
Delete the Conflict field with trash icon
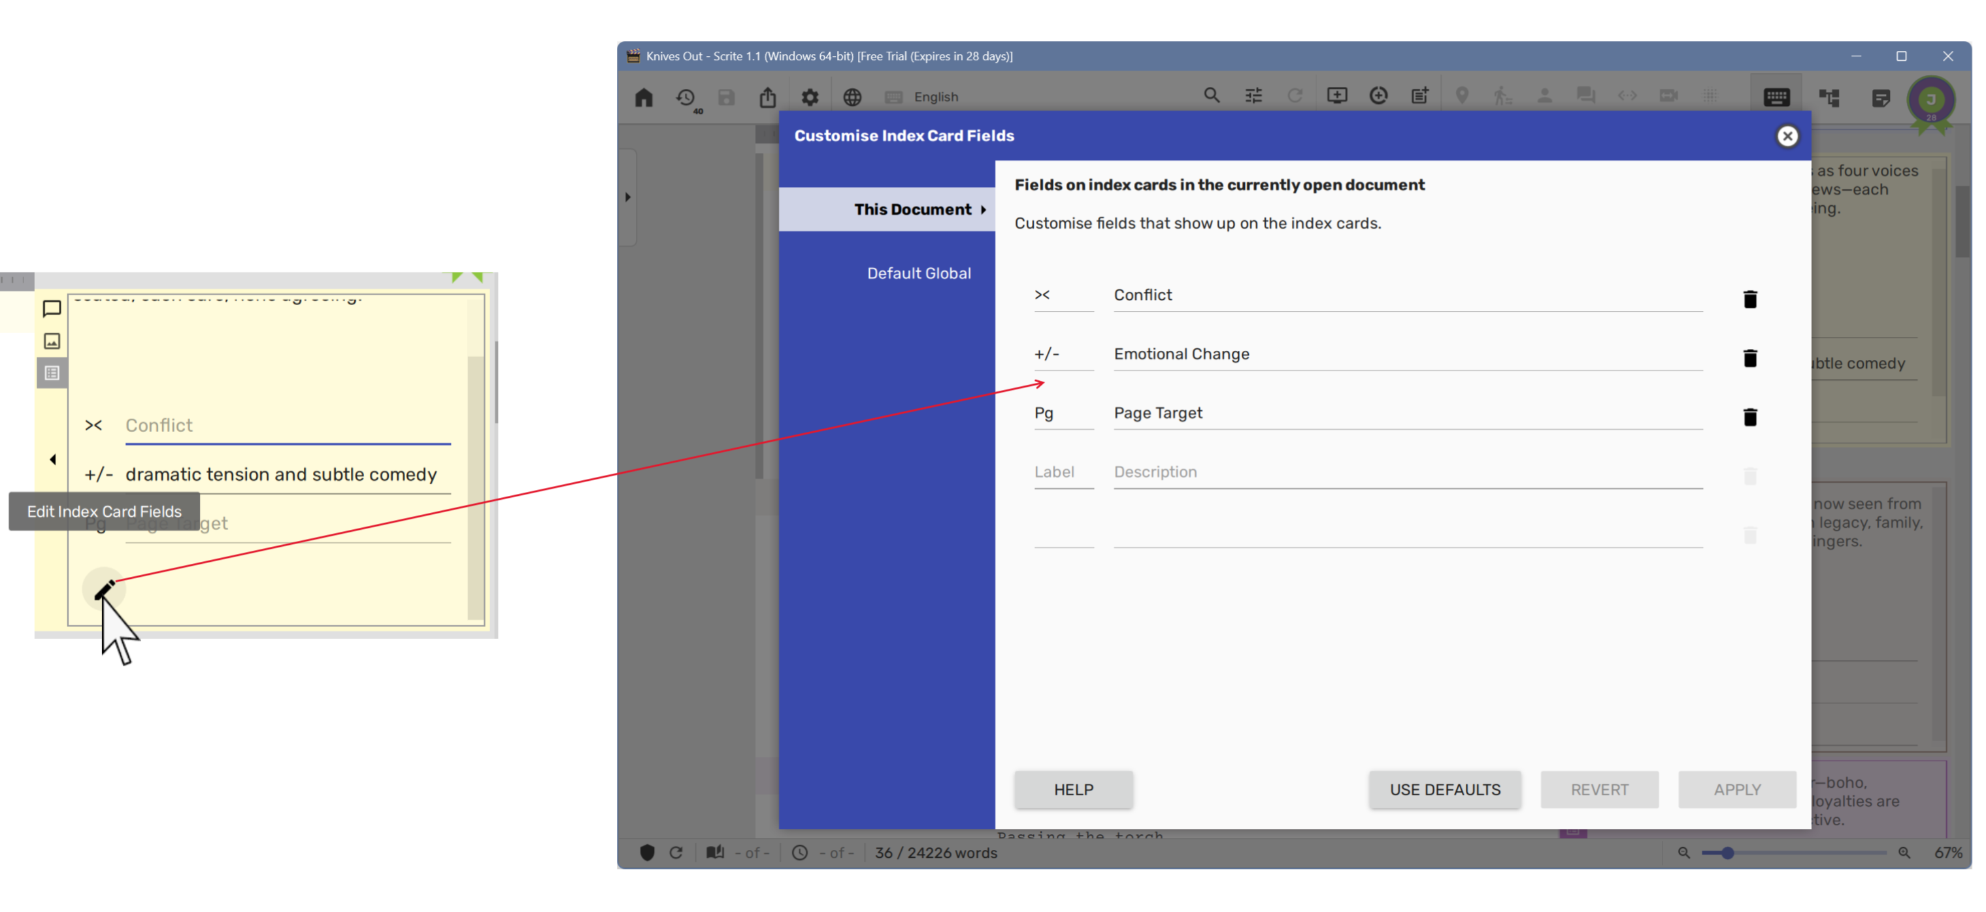(x=1749, y=299)
